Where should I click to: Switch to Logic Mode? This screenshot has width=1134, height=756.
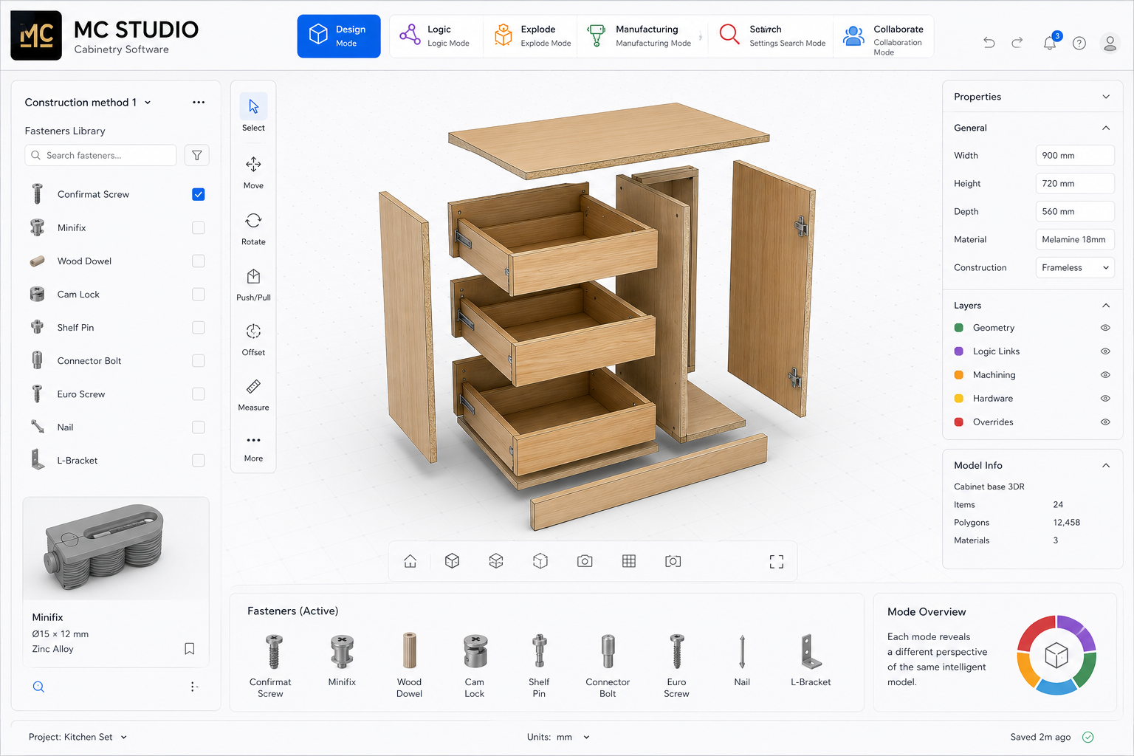click(436, 35)
